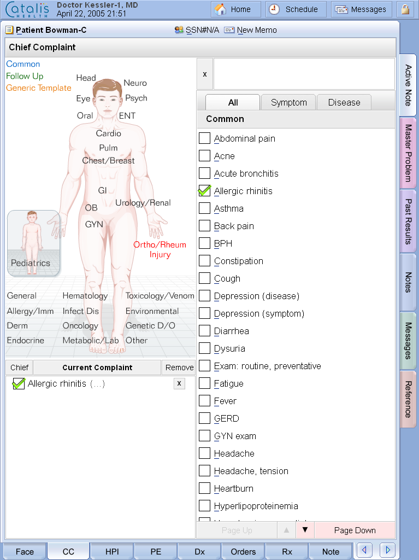
Task: Check the Acne checkbox
Action: [204, 156]
